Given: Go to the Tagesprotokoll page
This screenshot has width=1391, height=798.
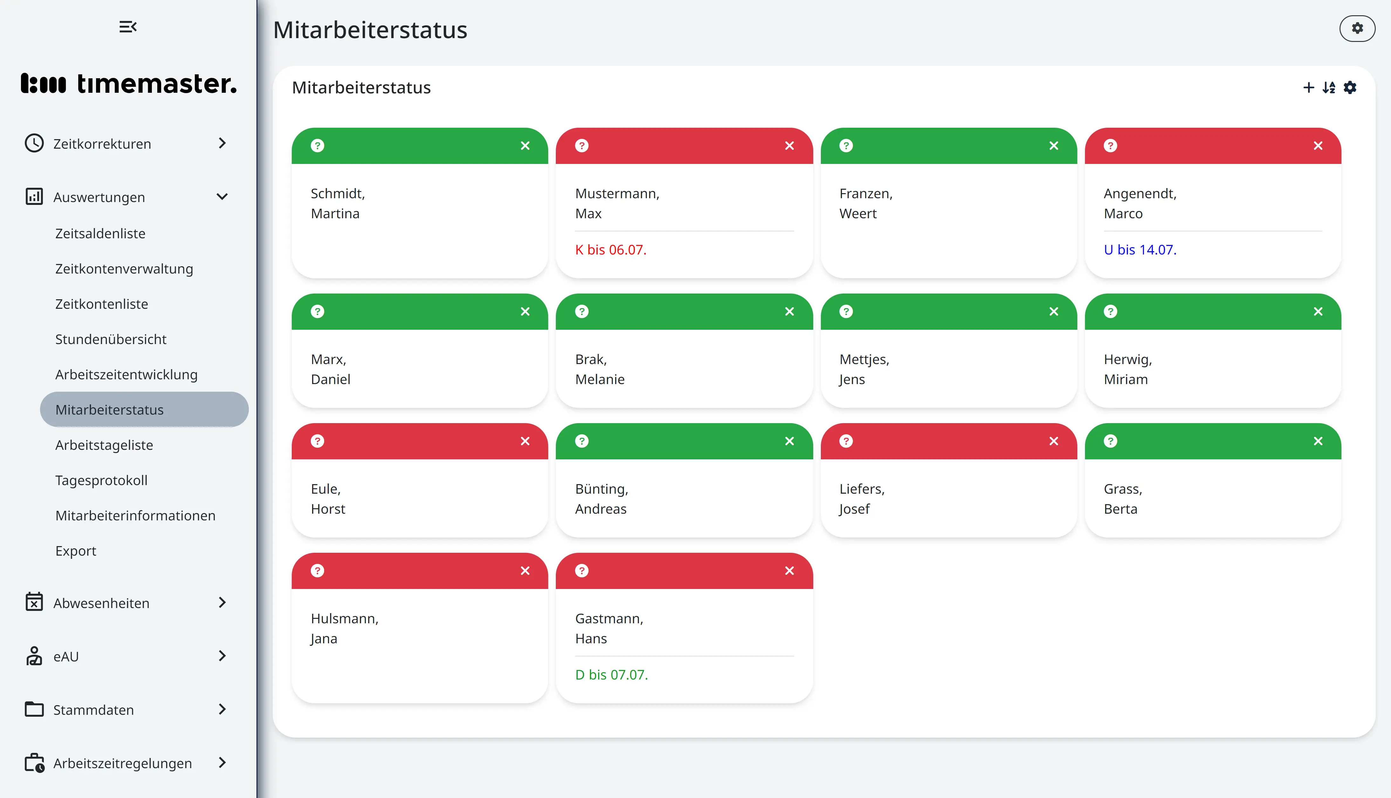Looking at the screenshot, I should [101, 480].
